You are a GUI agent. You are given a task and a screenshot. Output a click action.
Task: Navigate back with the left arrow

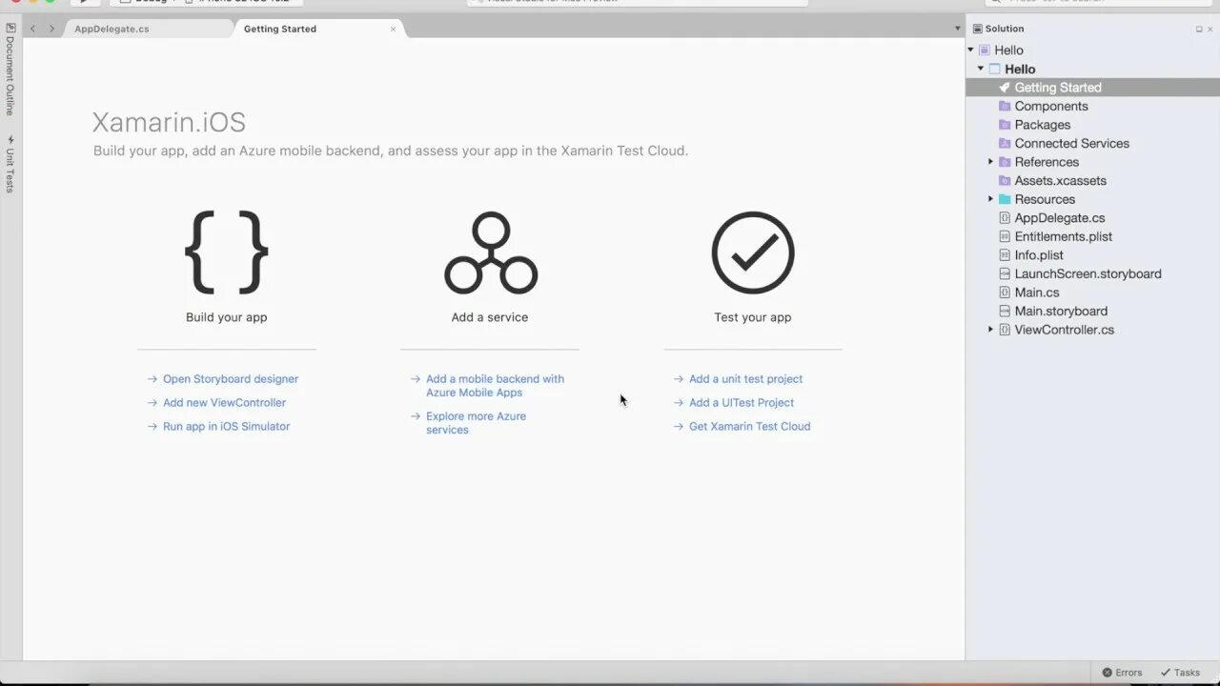(32, 29)
